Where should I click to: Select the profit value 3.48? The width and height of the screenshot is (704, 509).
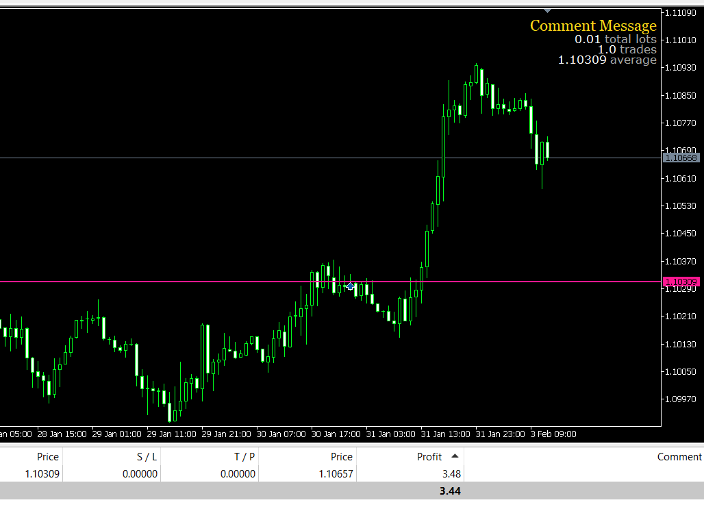pyautogui.click(x=451, y=474)
